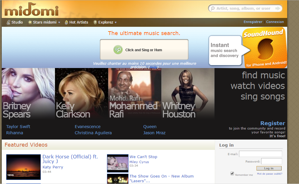Open the Britney Spears artist tile
299x184 pixels.
28,93
